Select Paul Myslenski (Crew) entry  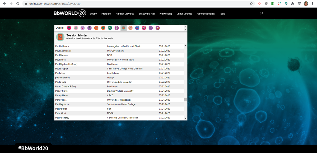pyautogui.click(x=66, y=64)
